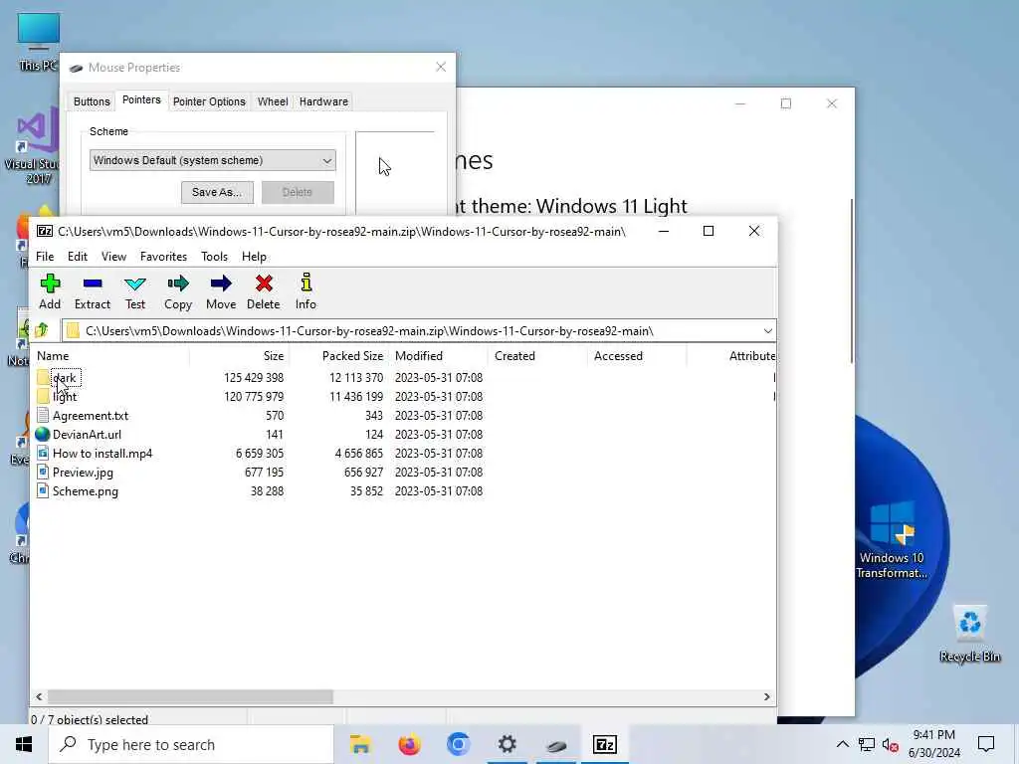This screenshot has height=764, width=1019.
Task: Open the Scheme dropdown in Mouse Properties
Action: click(x=213, y=160)
